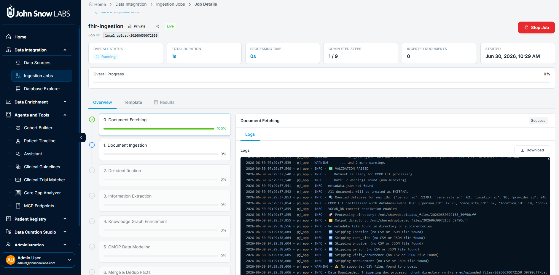Collapse the sidebar with arrow handle

(81, 137)
